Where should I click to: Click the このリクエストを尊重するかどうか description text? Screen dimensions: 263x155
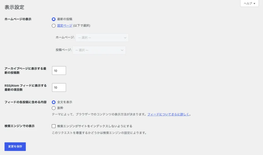(99, 133)
